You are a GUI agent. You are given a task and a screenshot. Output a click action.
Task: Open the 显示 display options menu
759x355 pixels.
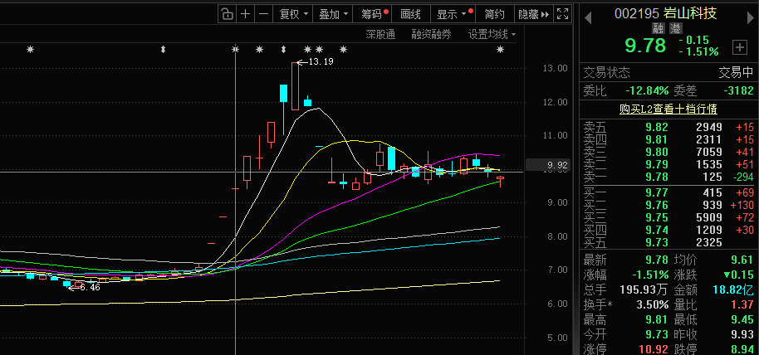(x=451, y=13)
